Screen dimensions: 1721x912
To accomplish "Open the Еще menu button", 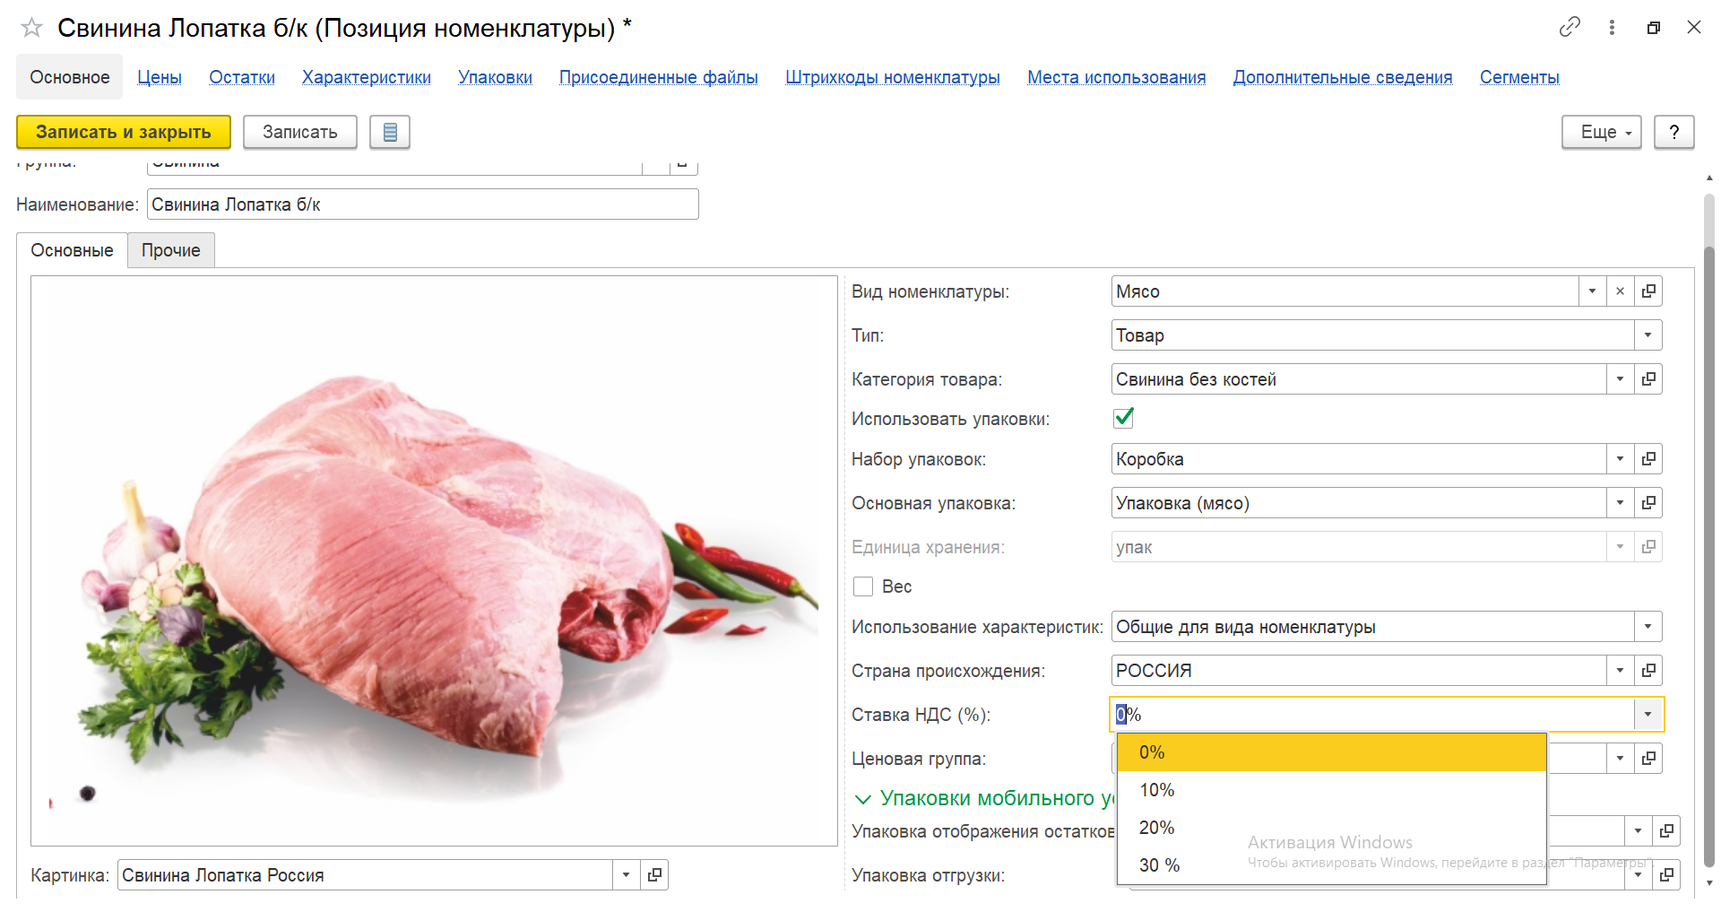I will [1601, 132].
